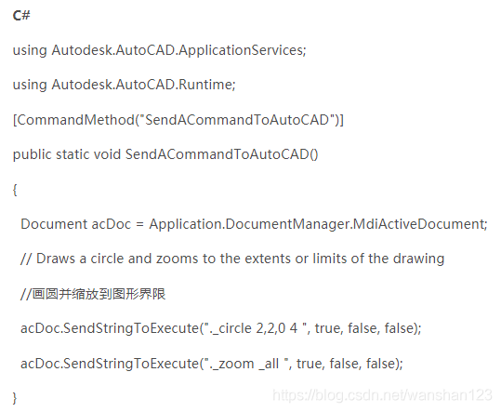The height and width of the screenshot is (412, 501).
Task: Click the public static void method declaration
Action: pos(165,154)
